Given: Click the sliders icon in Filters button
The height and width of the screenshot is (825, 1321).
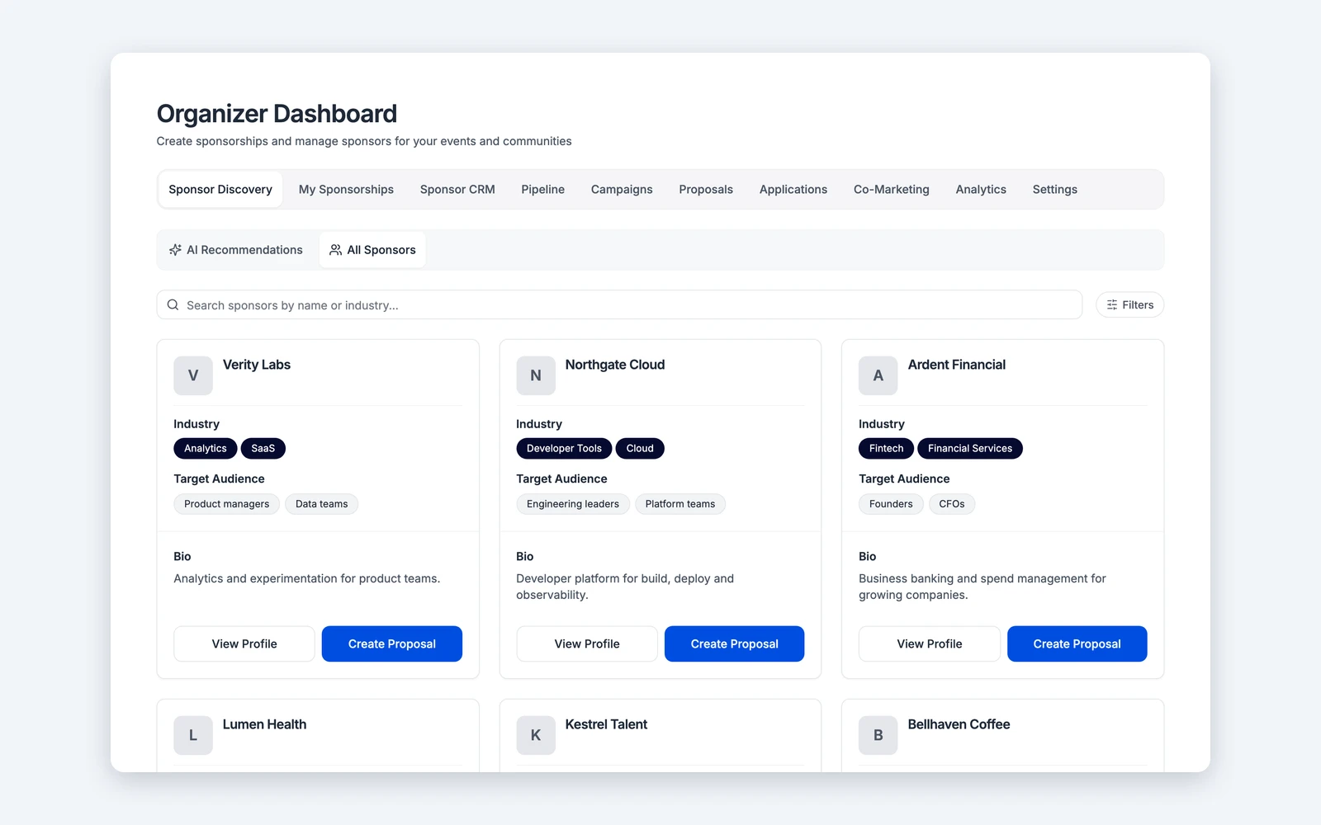Looking at the screenshot, I should click(1112, 305).
